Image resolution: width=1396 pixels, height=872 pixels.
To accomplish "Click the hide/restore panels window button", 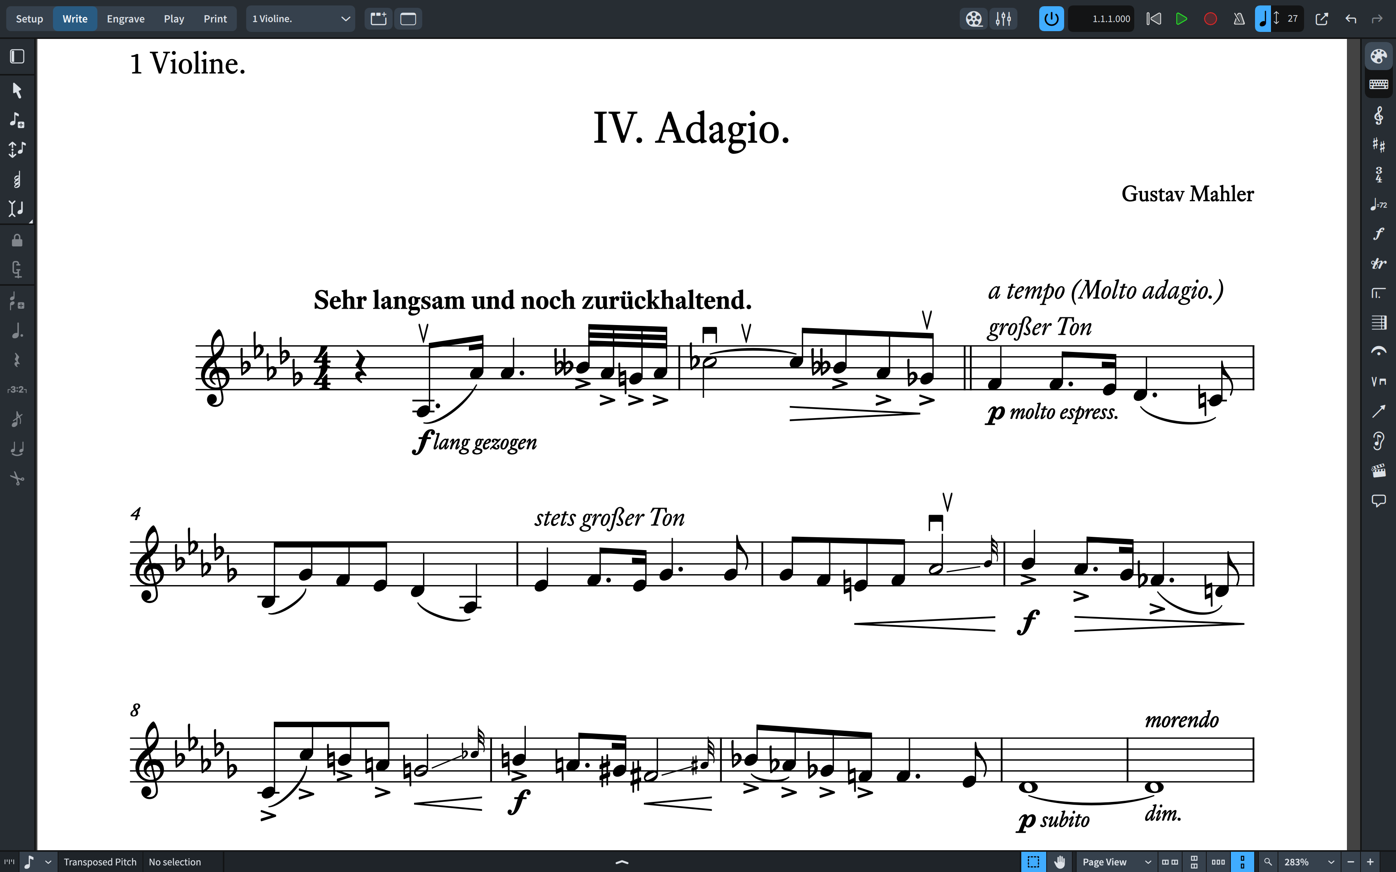I will tap(409, 19).
